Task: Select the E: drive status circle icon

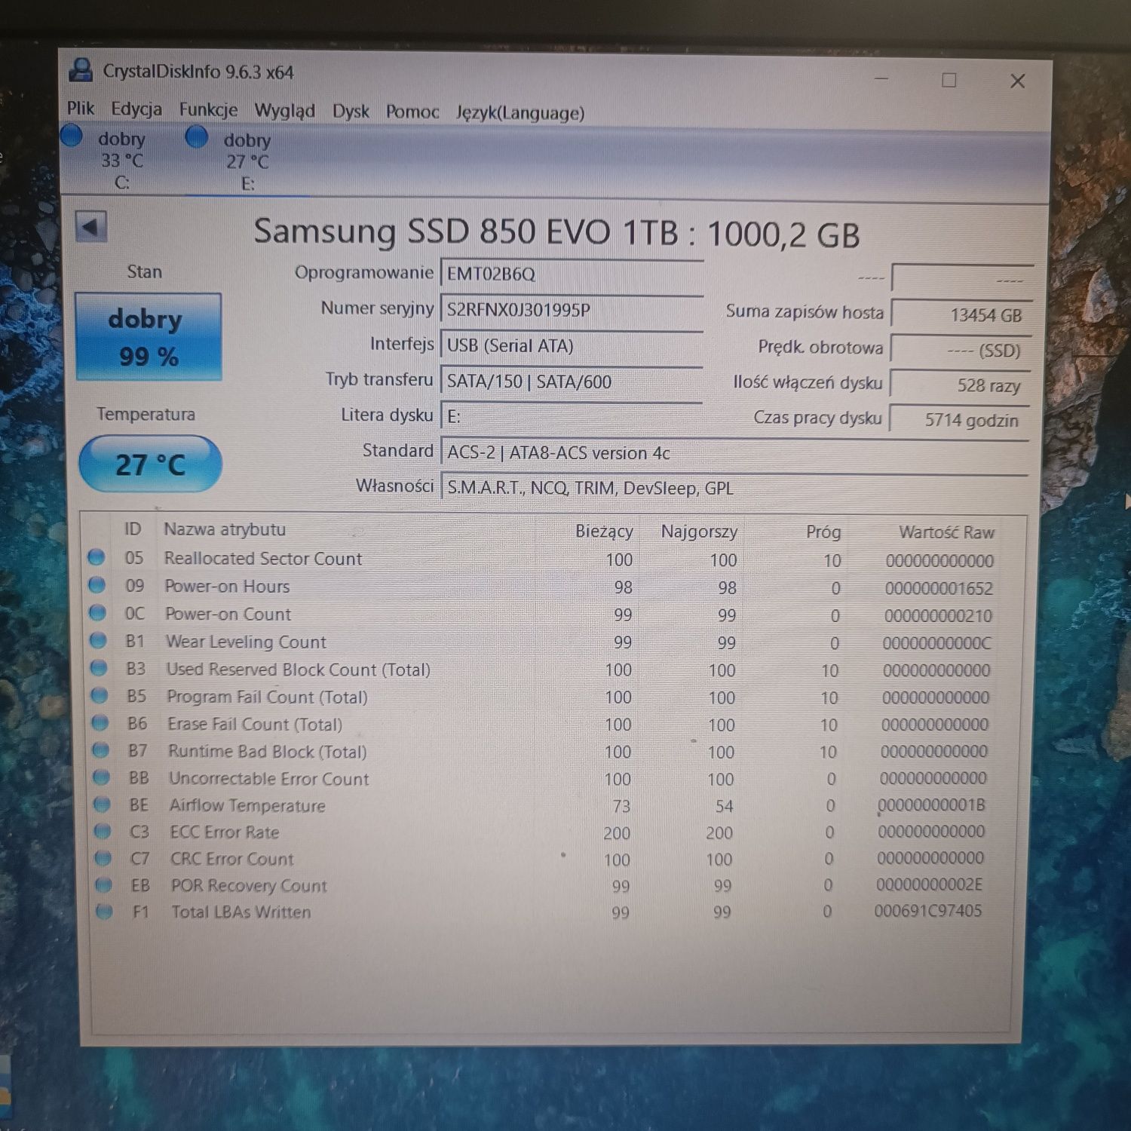Action: click(197, 137)
